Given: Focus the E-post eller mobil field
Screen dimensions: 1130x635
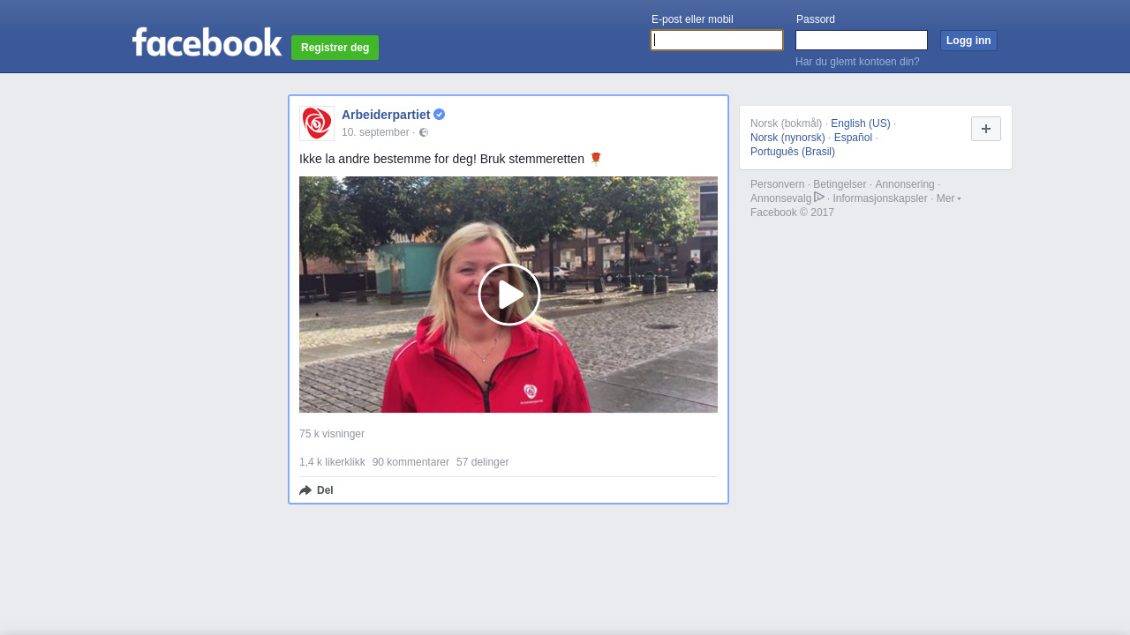Looking at the screenshot, I should (717, 41).
